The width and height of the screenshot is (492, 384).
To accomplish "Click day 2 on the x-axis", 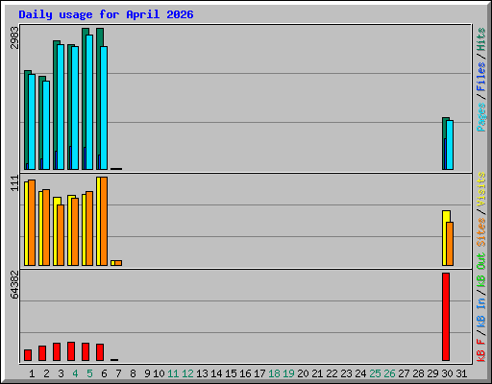I will click(46, 373).
